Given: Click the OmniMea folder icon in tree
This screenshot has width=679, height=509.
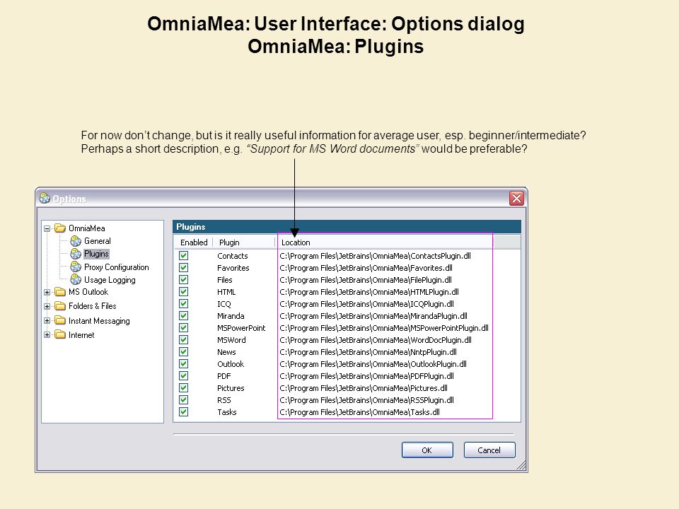Looking at the screenshot, I should coord(60,228).
